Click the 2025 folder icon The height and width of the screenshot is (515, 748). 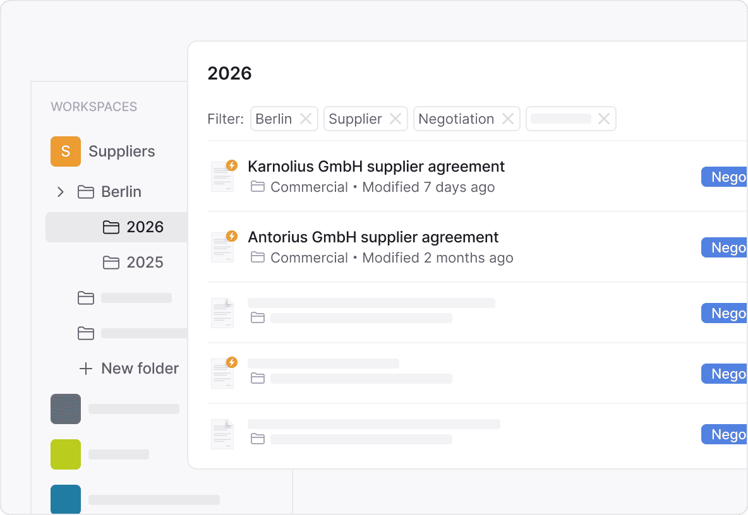111,263
